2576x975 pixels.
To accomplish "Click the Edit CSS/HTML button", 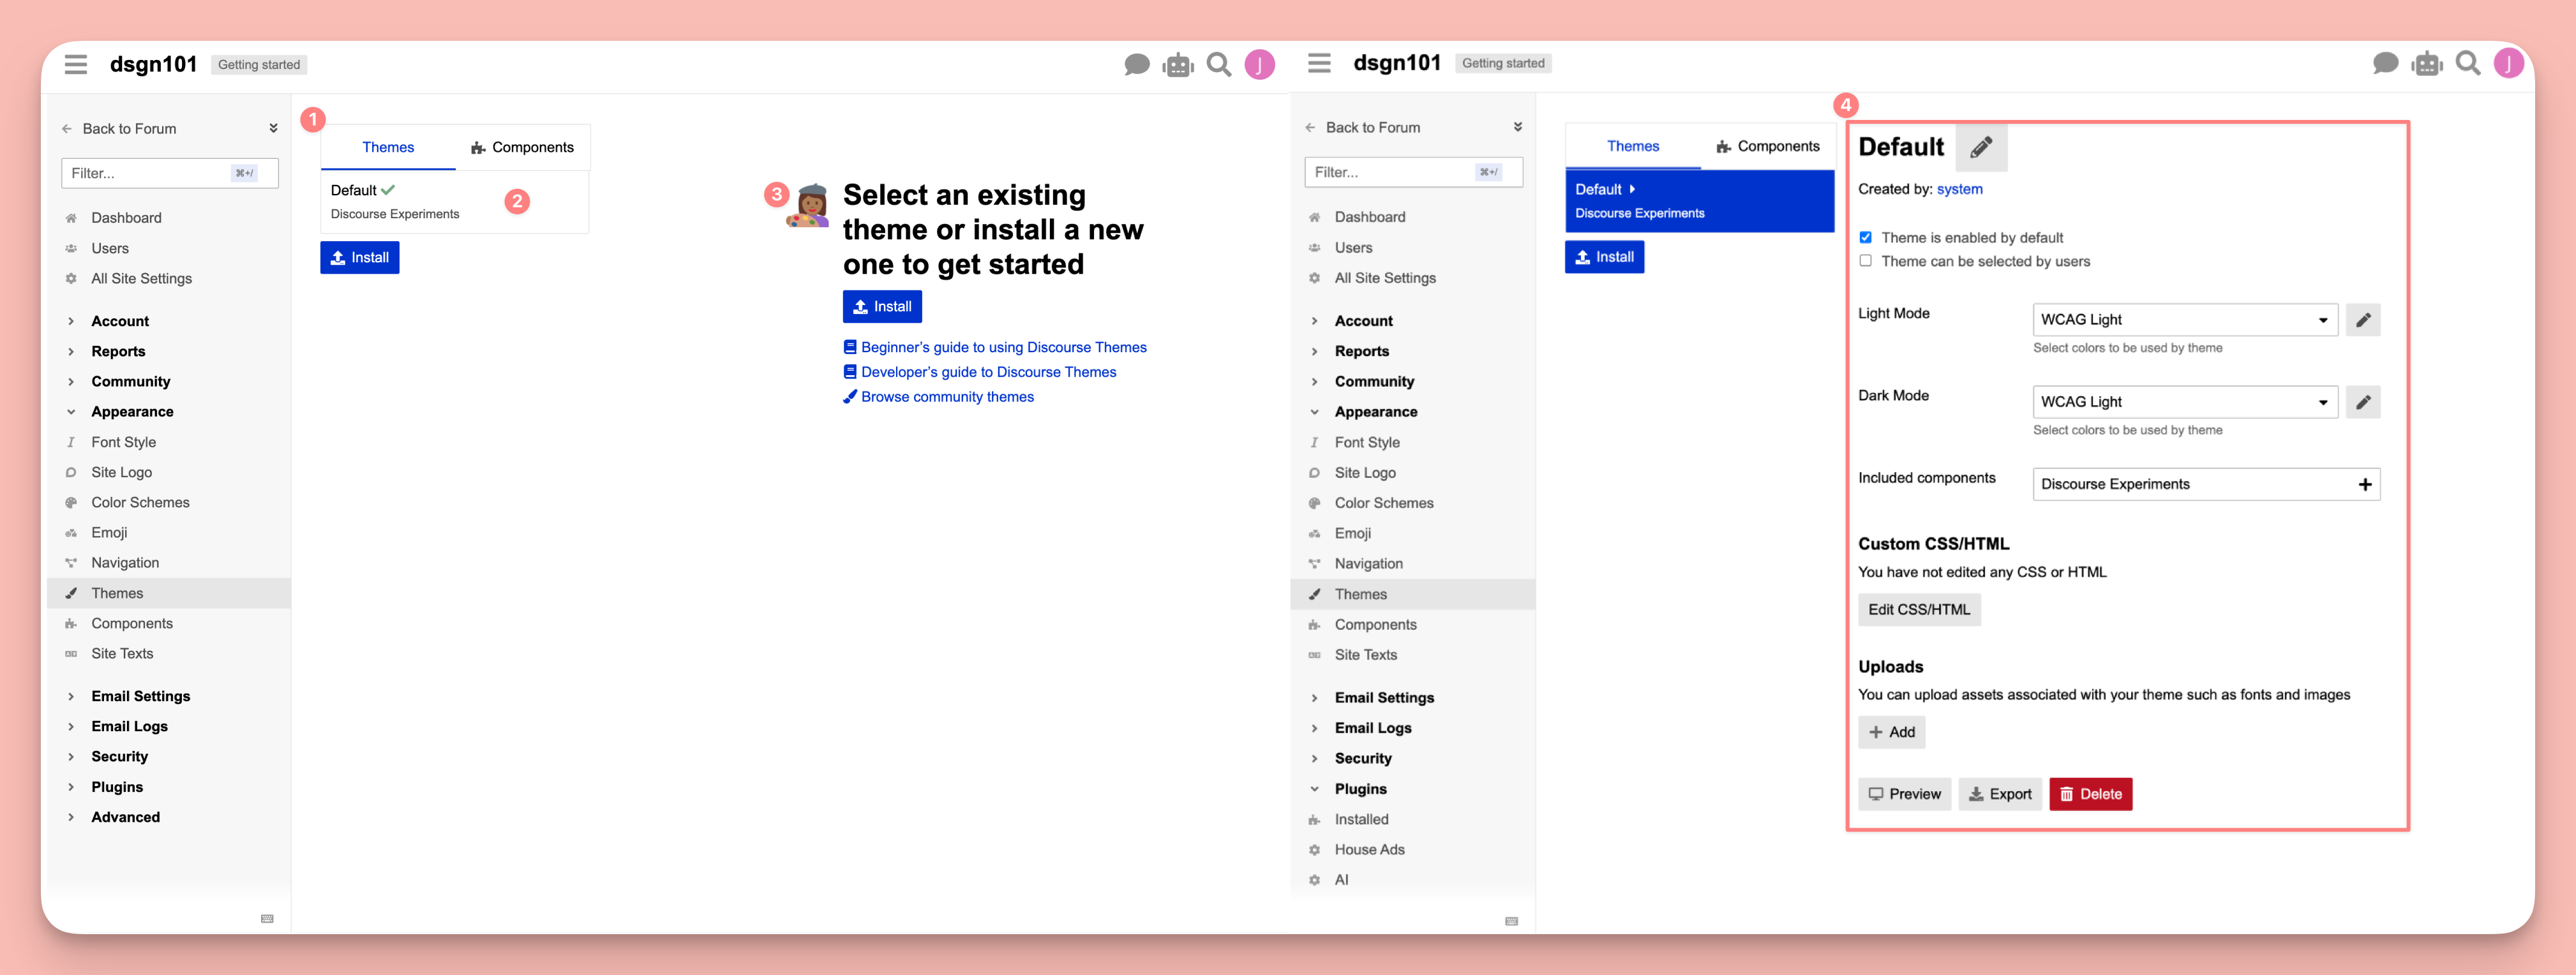I will [1918, 609].
